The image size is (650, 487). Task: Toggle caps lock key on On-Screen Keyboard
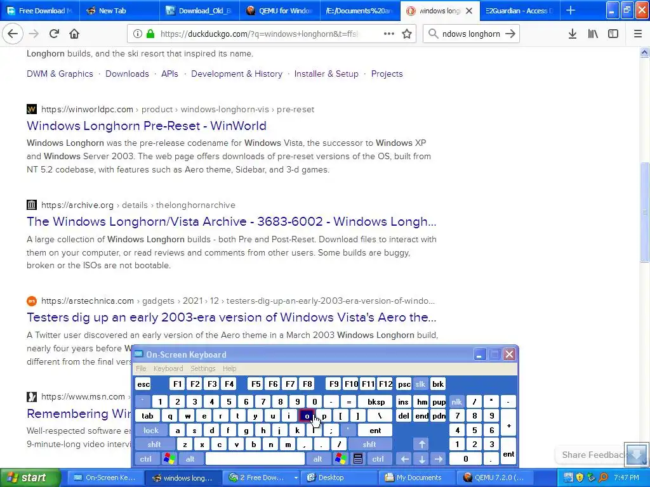151,431
